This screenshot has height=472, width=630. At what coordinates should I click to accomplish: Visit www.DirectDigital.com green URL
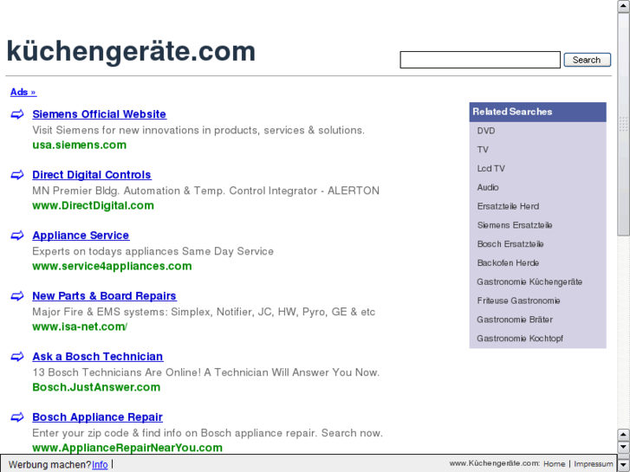click(94, 205)
